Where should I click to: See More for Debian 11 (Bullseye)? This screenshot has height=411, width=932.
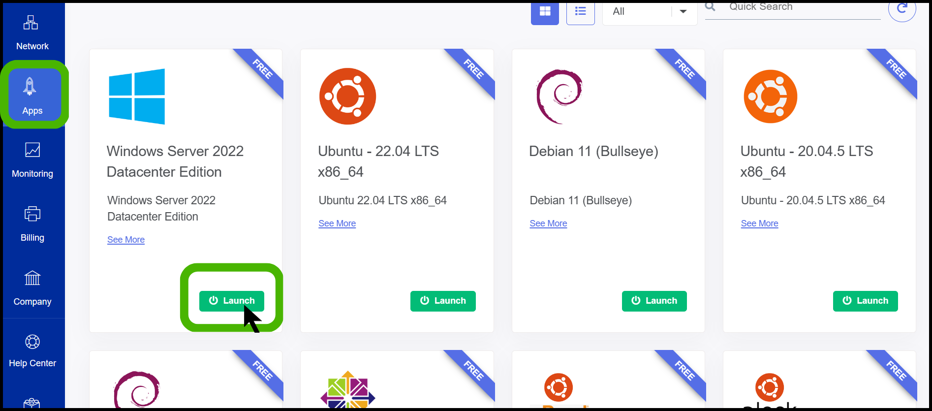(548, 223)
